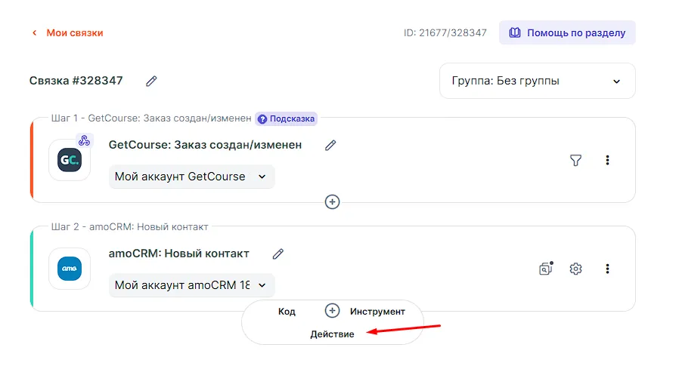Click the Подсказка hint badge

[x=286, y=118]
